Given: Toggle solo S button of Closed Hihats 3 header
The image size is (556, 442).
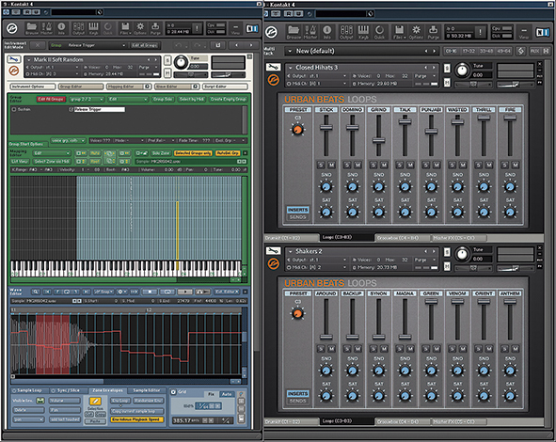Looking at the screenshot, I should tap(447, 68).
